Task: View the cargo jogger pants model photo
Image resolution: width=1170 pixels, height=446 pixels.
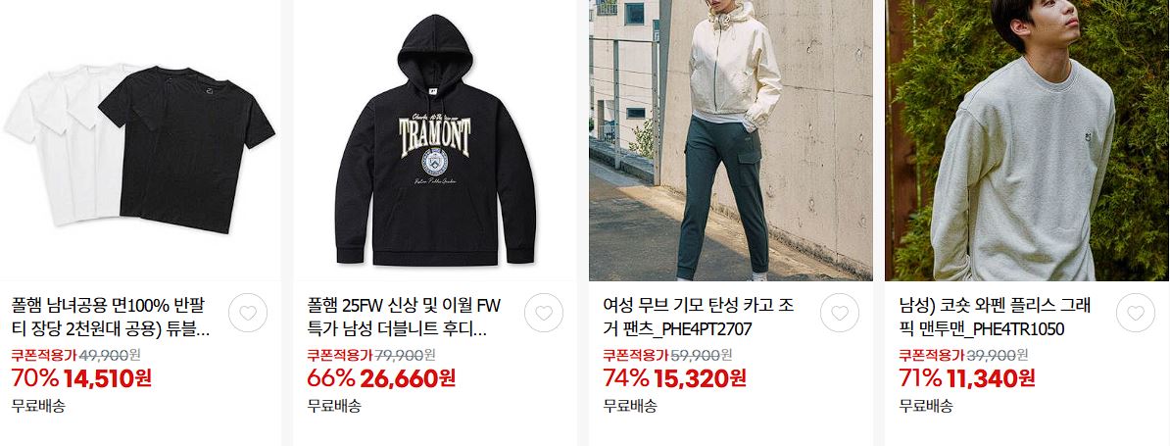Action: click(730, 140)
